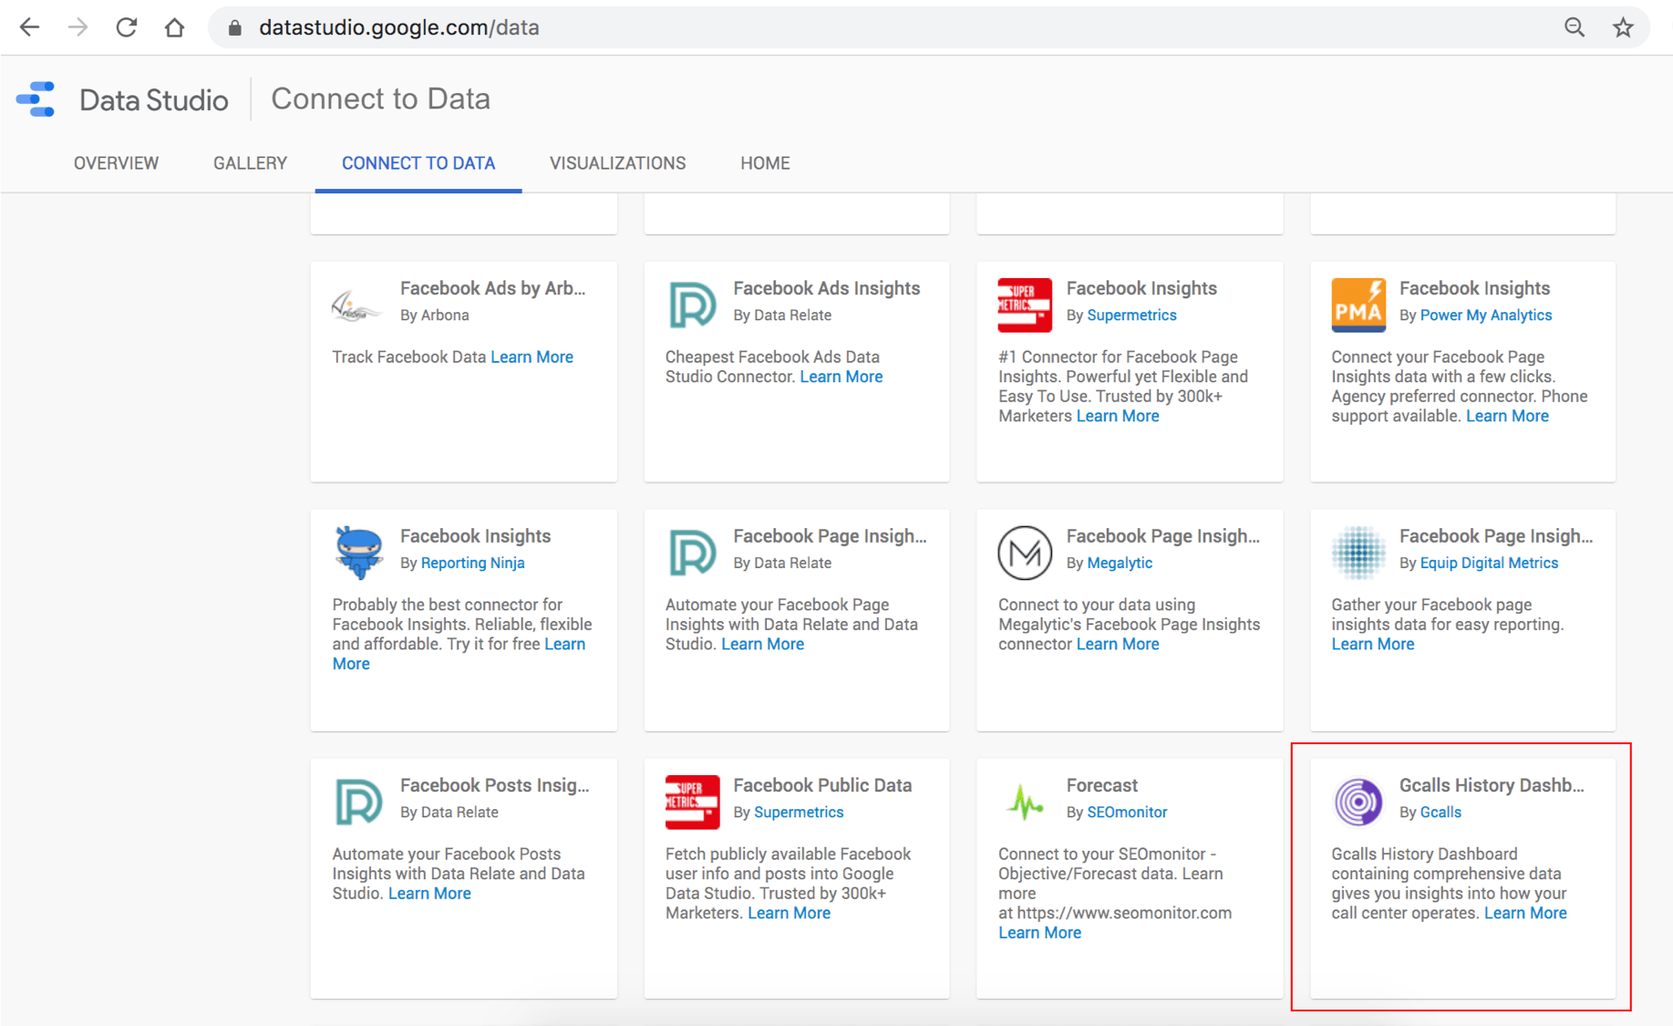Select the Gcalls History Dashb... card title
The image size is (1673, 1026).
click(x=1492, y=785)
